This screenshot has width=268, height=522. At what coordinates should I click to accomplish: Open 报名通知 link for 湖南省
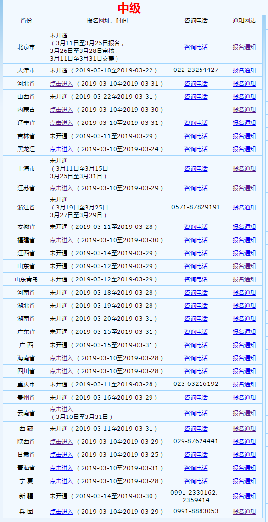pyautogui.click(x=244, y=318)
